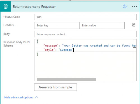Open help for Return response action
Screen dimensions: 140x104
[x=125, y=6]
